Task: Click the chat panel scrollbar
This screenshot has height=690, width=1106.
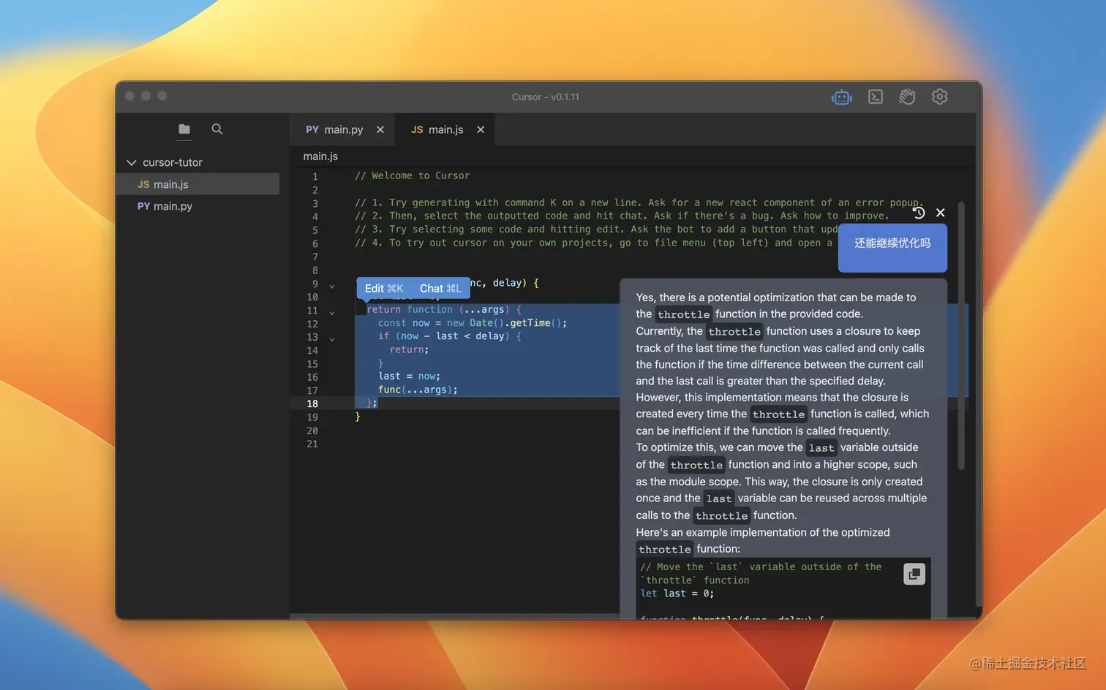Action: [961, 336]
